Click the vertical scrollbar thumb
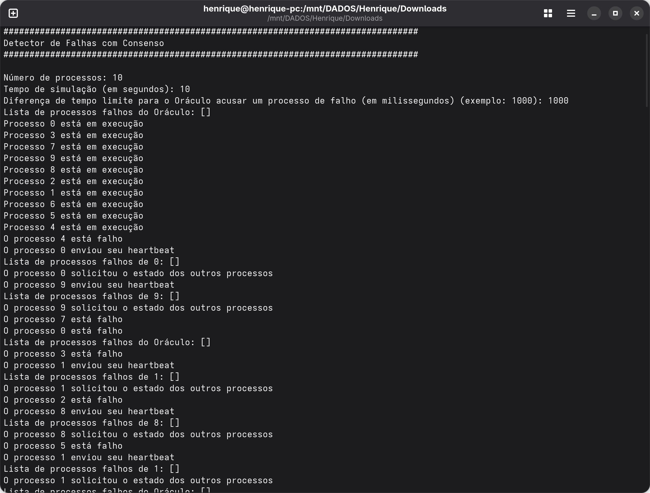 pyautogui.click(x=647, y=70)
